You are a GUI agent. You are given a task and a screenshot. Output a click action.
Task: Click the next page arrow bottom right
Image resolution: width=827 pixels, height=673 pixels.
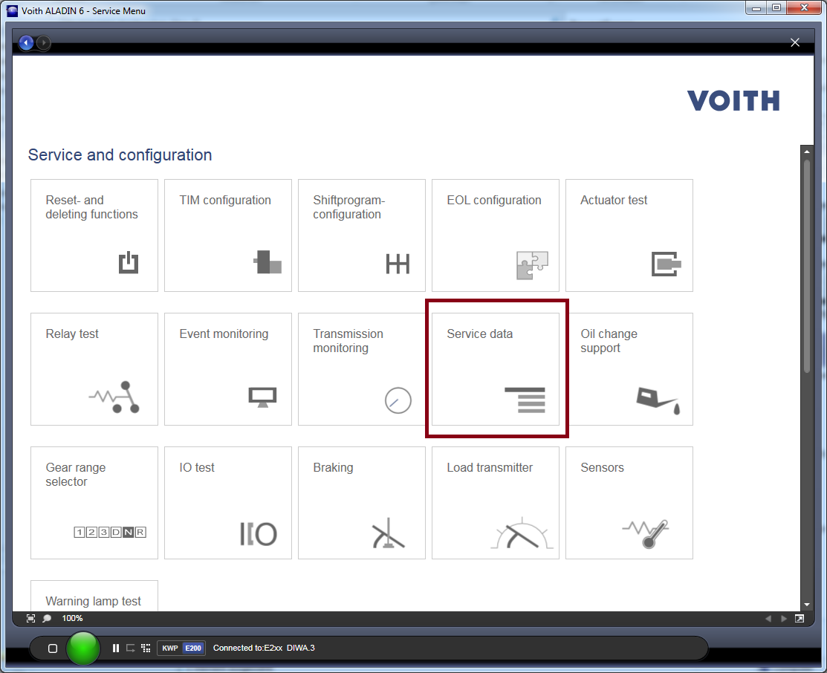tap(784, 619)
